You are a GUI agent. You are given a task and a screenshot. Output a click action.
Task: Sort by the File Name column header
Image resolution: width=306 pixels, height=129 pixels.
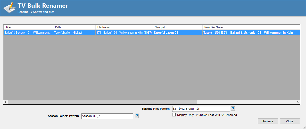pyautogui.click(x=124, y=27)
